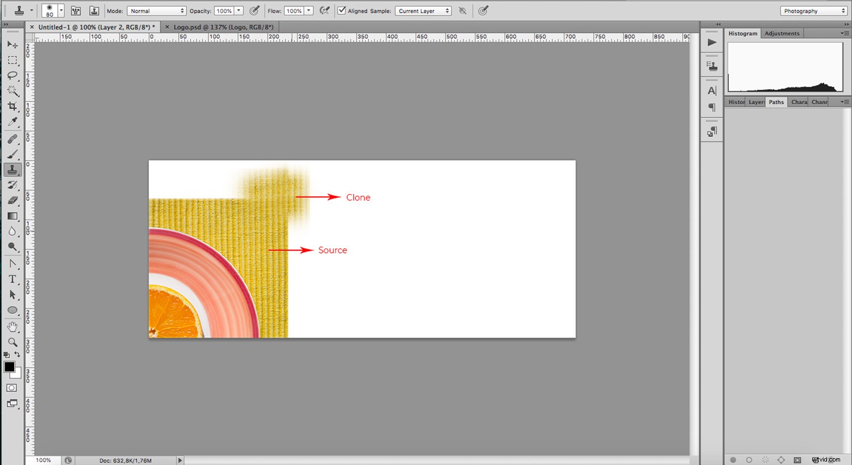The height and width of the screenshot is (465, 852).
Task: Switch to the Adjustments tab
Action: [x=782, y=33]
